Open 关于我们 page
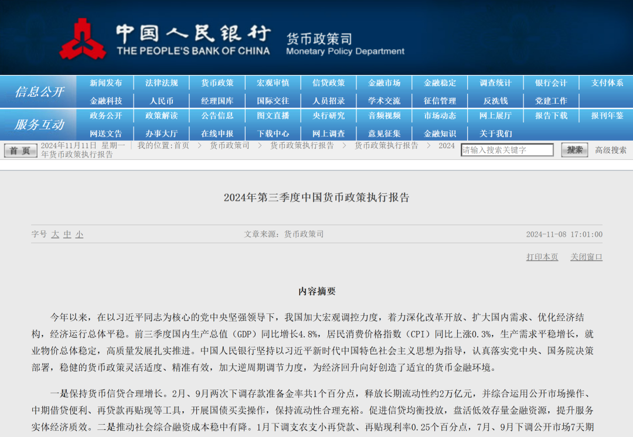This screenshot has width=633, height=437. click(x=496, y=134)
